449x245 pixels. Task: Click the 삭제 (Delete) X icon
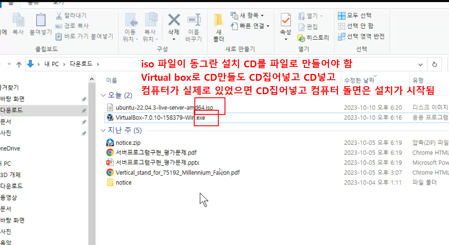[x=174, y=20]
